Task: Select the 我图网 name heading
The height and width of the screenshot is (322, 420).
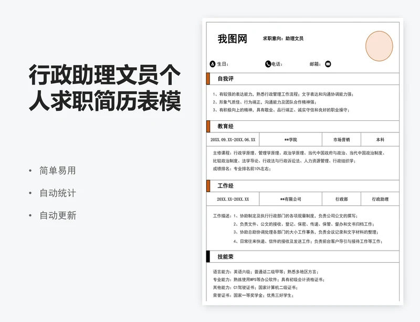Action: [x=232, y=39]
